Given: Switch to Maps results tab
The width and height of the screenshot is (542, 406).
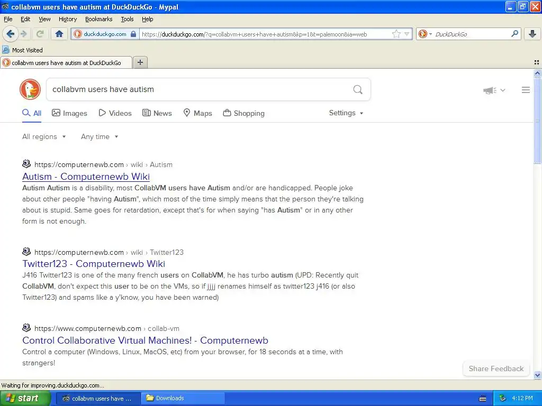Looking at the screenshot, I should coord(197,113).
